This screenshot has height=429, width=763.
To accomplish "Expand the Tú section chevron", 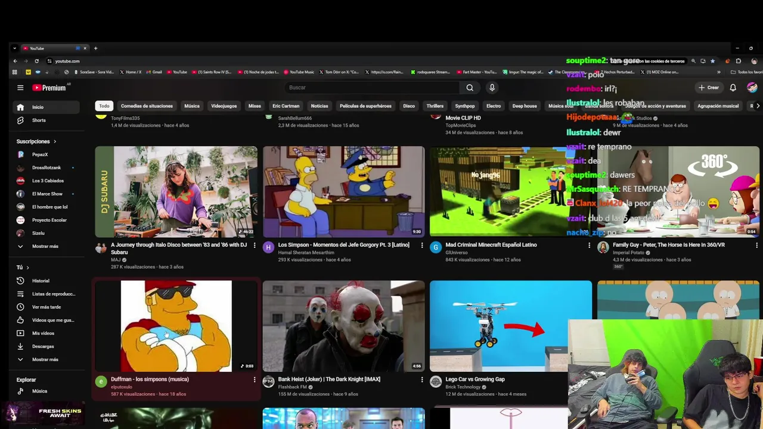I will pos(27,268).
